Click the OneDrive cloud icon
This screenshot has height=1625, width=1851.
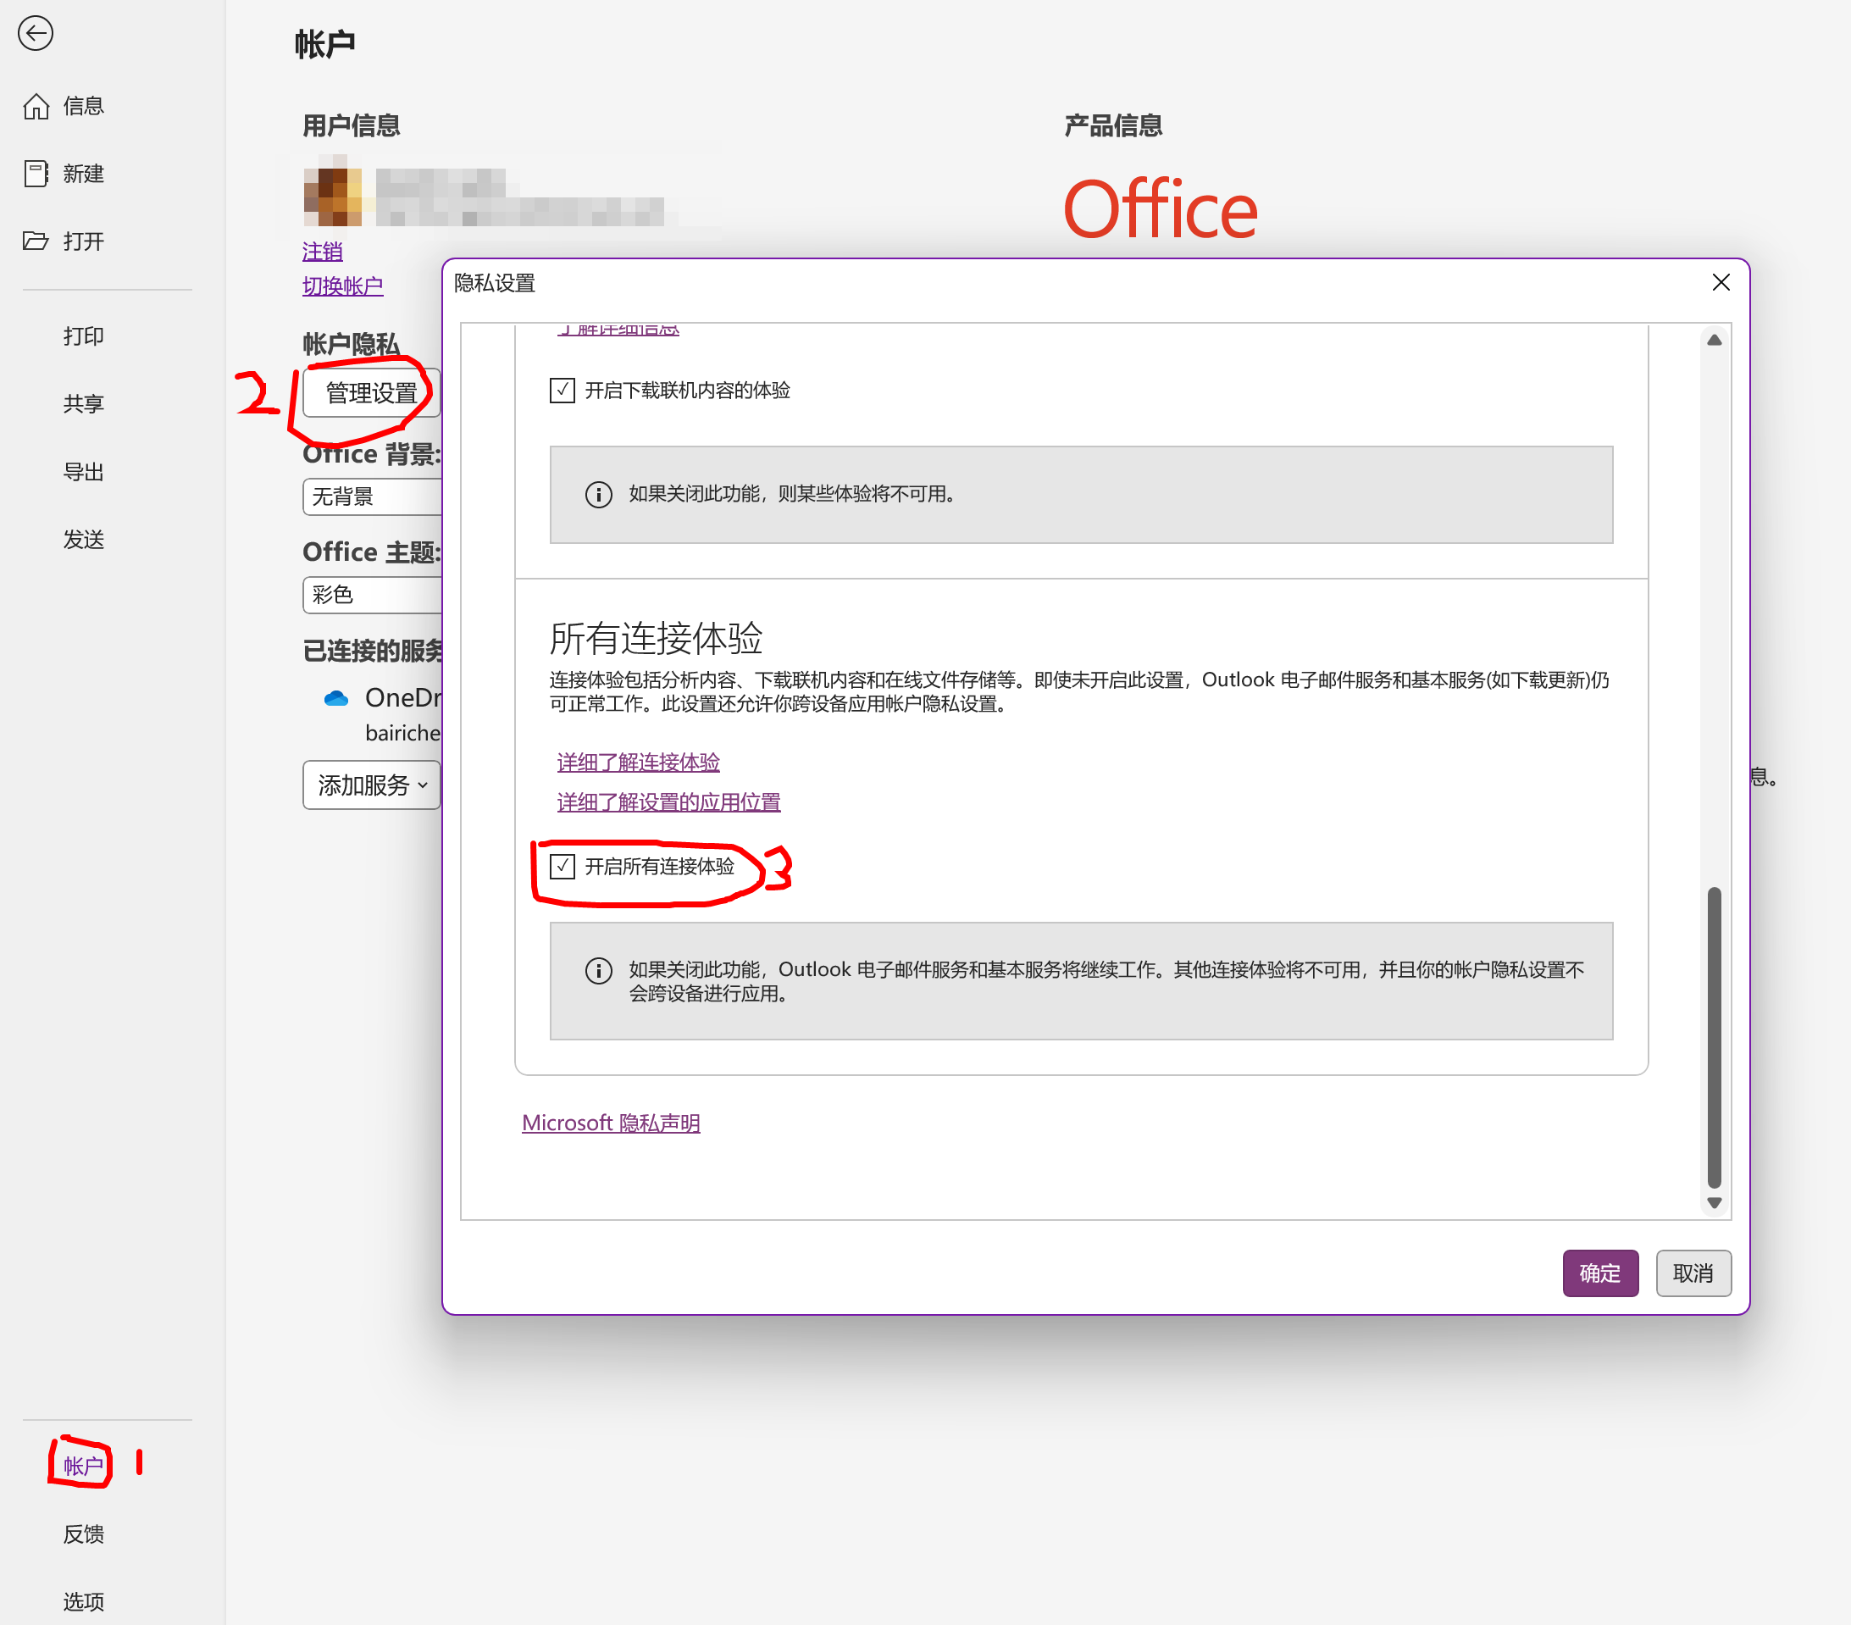click(x=336, y=697)
